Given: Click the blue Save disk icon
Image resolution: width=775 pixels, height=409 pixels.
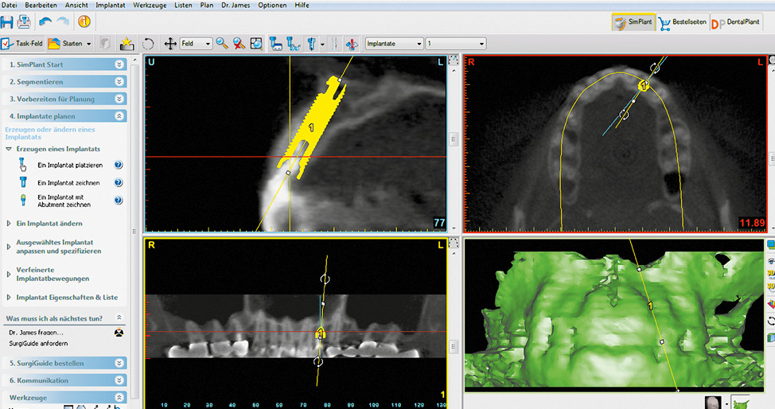Looking at the screenshot, I should tap(8, 21).
